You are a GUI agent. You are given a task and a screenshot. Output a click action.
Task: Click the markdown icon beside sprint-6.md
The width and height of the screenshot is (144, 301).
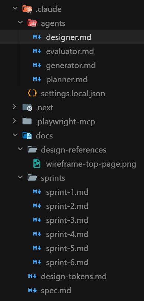pyautogui.click(x=37, y=262)
